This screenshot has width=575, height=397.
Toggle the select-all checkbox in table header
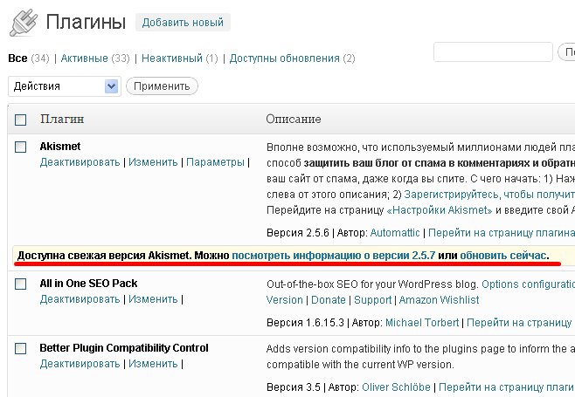[21, 120]
